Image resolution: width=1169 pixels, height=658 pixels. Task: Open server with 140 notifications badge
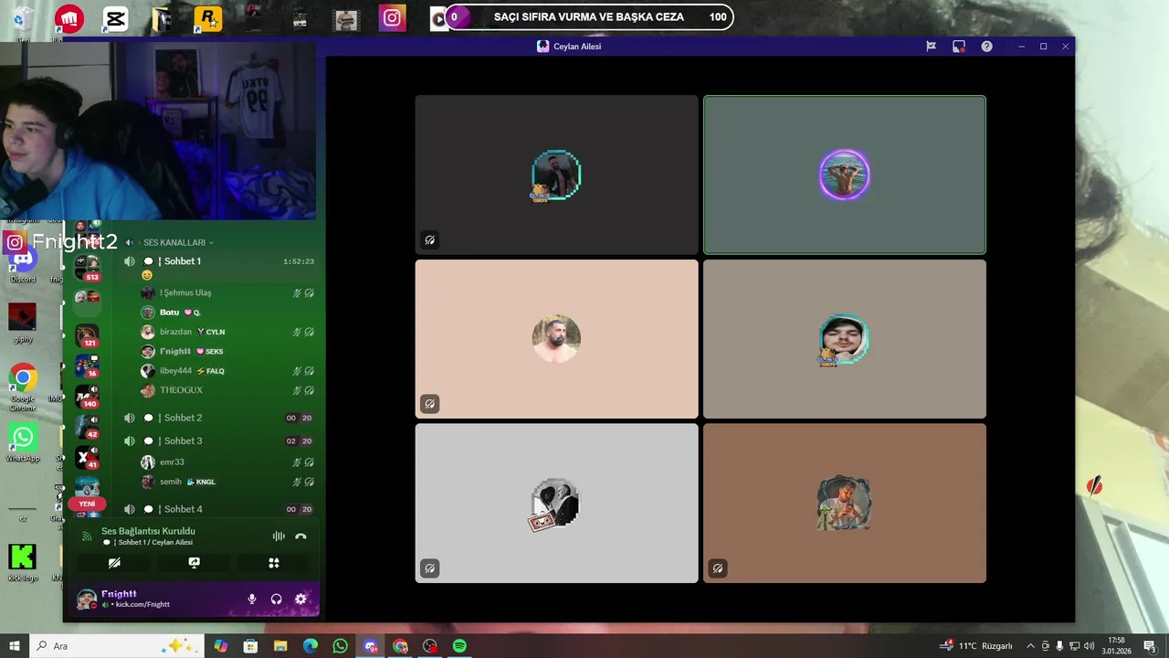pos(88,396)
